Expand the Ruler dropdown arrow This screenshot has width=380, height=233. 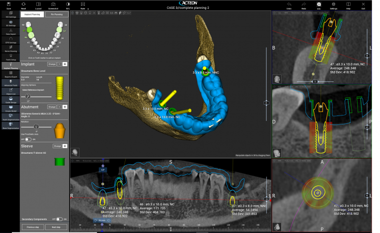pos(88,9)
